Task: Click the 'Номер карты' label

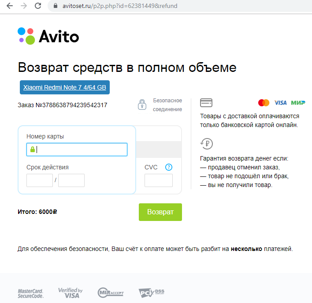Action: click(45, 136)
